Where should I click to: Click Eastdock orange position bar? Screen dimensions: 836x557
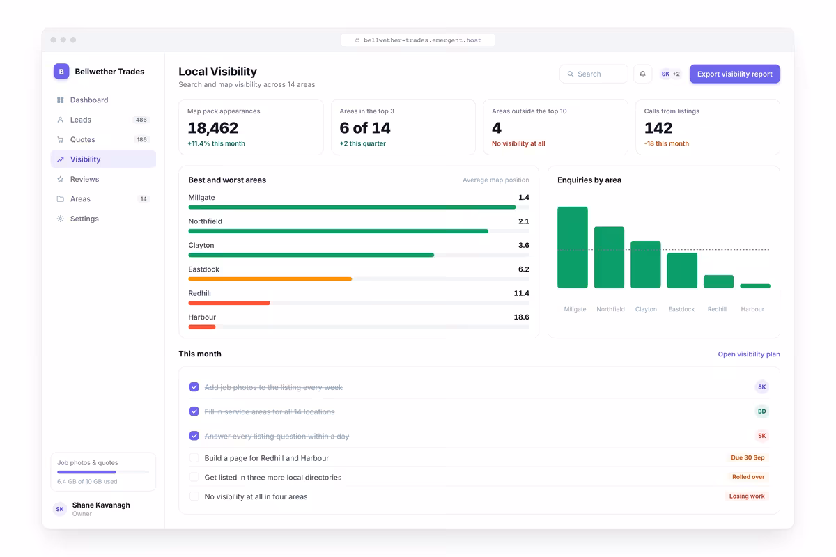click(x=270, y=278)
